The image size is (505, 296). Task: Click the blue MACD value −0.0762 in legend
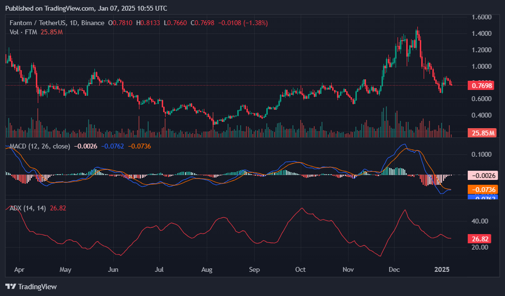[x=112, y=146]
